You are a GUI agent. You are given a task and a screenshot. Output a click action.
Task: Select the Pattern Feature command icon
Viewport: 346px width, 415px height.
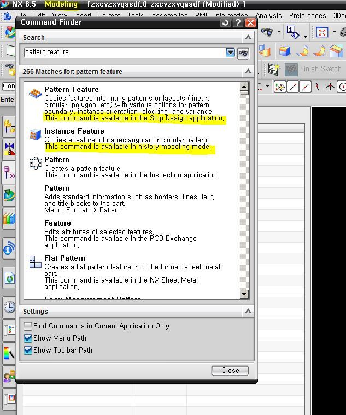click(x=35, y=94)
